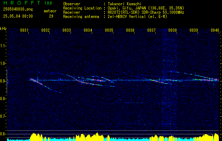
Task: Click the 1.0 frequency axis label
Action: point(3,63)
